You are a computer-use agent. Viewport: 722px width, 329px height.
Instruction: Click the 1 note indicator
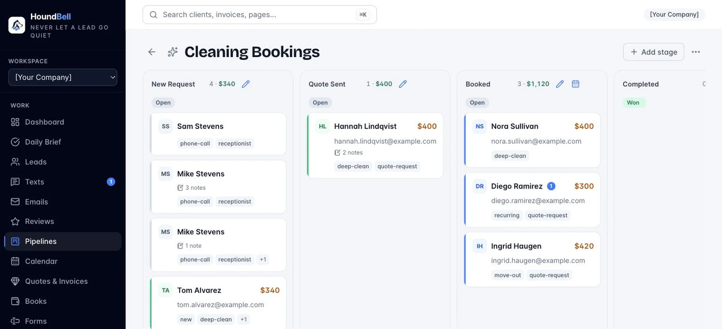tap(189, 246)
